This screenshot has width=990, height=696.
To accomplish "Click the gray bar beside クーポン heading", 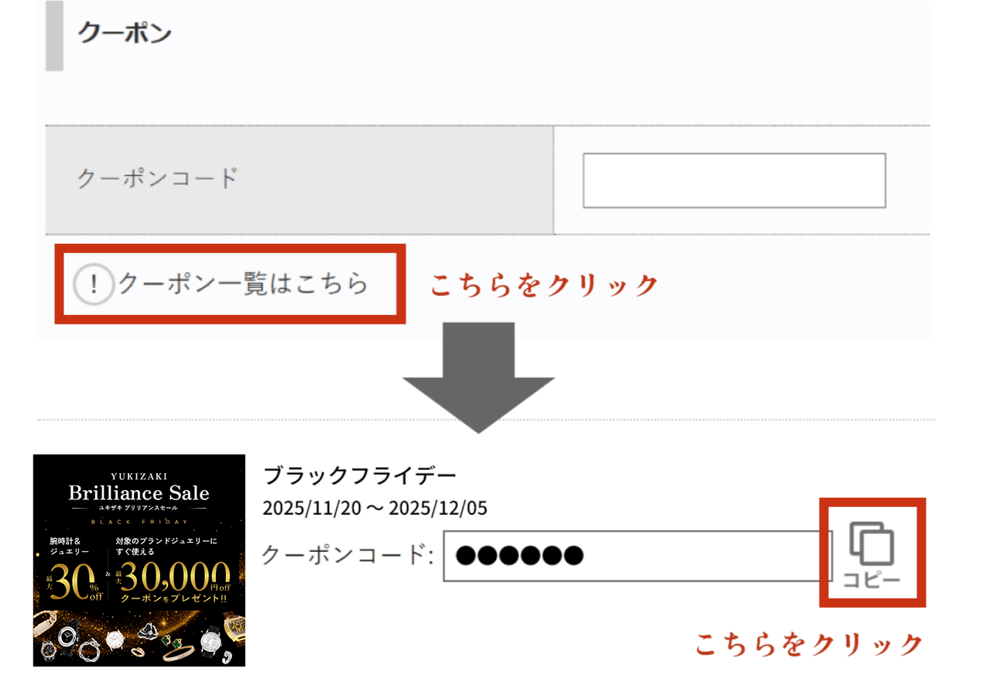I will 54,36.
